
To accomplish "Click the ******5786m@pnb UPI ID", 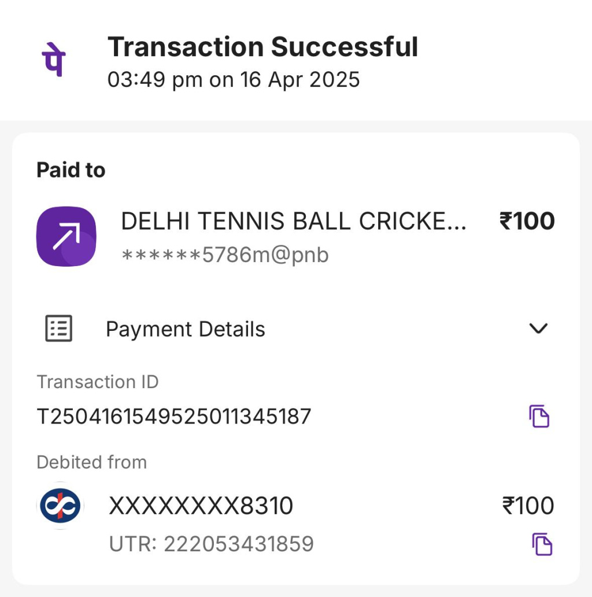I will tap(225, 255).
